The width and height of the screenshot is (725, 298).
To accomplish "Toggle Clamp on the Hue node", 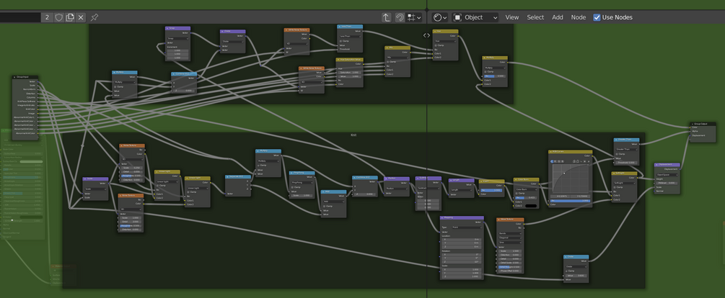I will point(436,45).
